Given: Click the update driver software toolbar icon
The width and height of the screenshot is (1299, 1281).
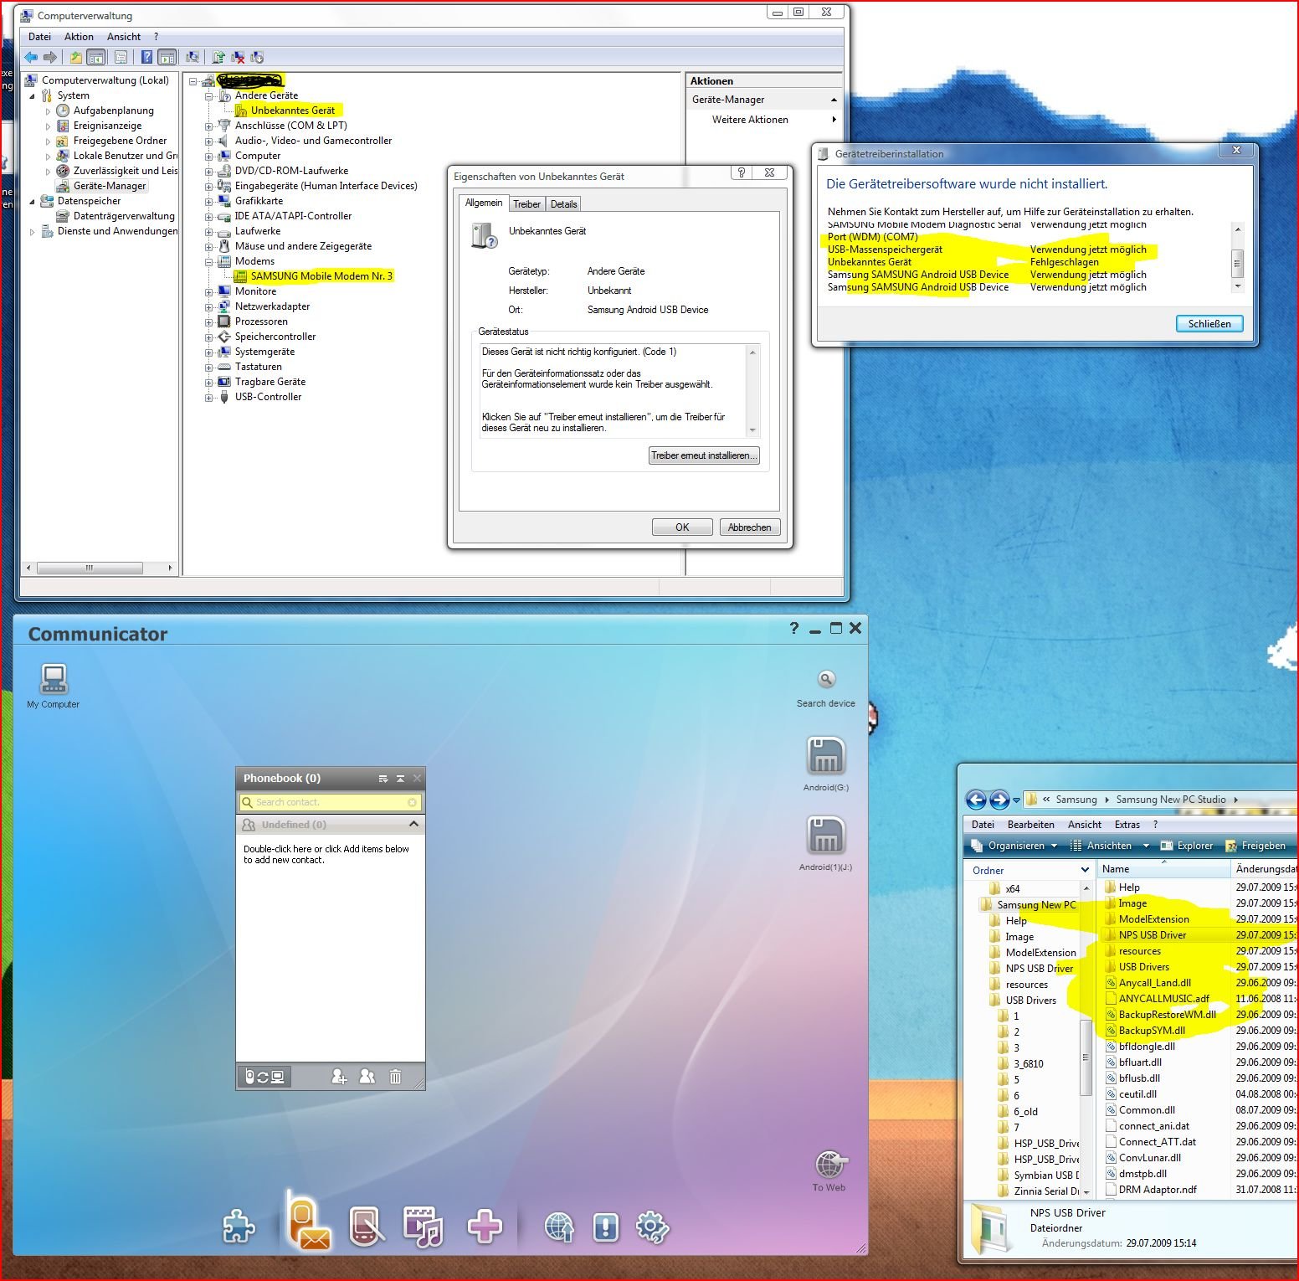Looking at the screenshot, I should coord(218,57).
